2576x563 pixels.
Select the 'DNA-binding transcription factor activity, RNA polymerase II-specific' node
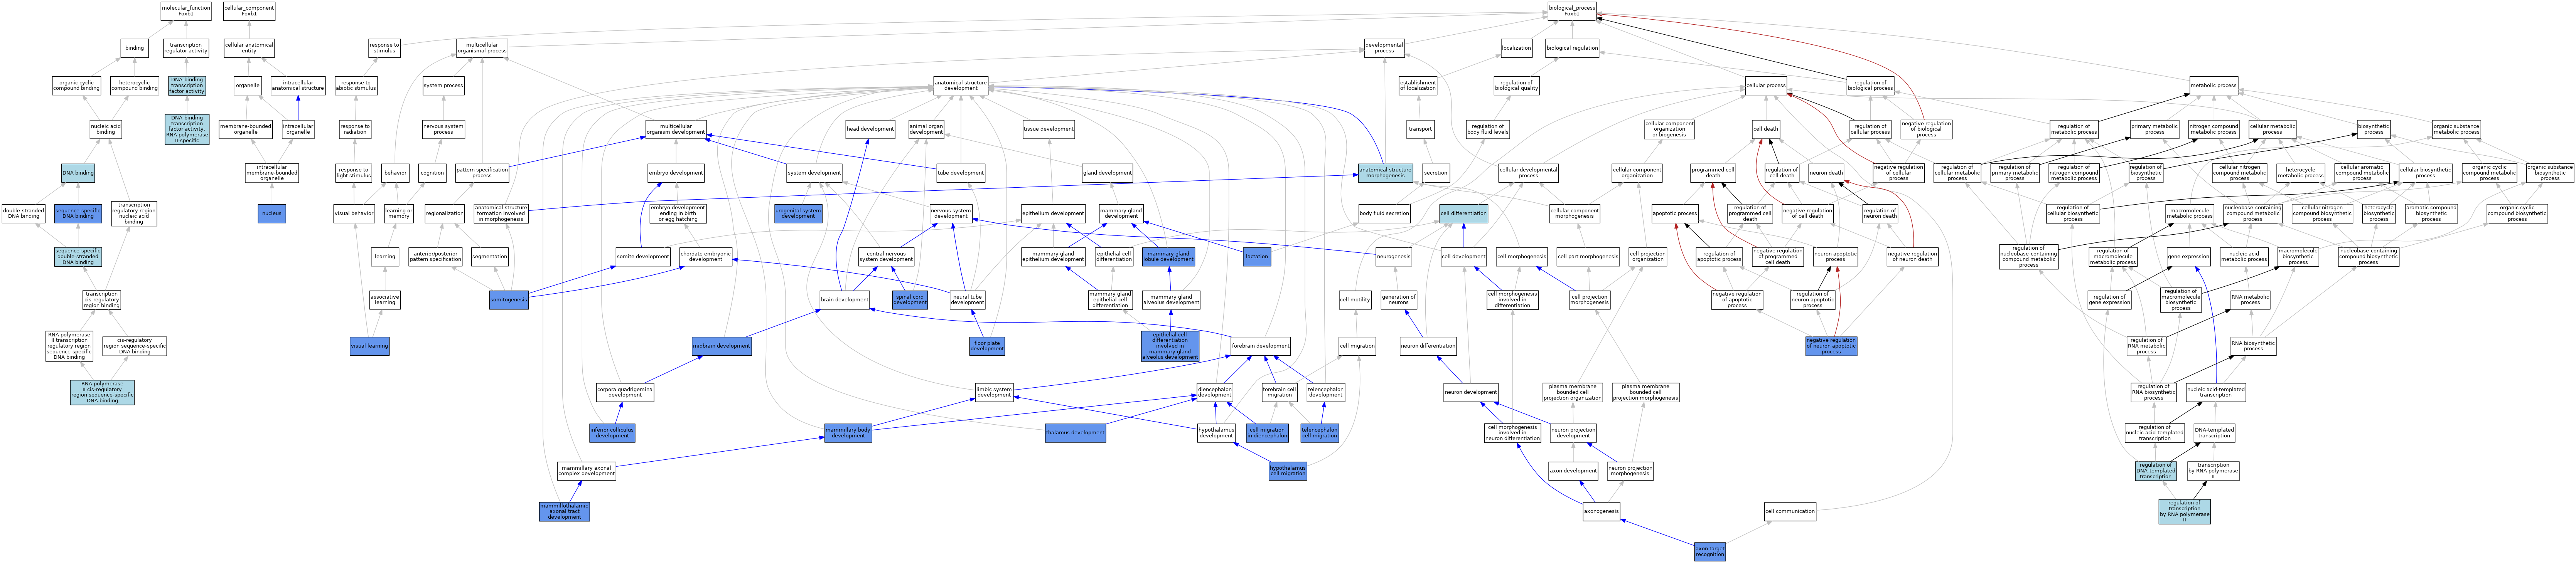(187, 129)
